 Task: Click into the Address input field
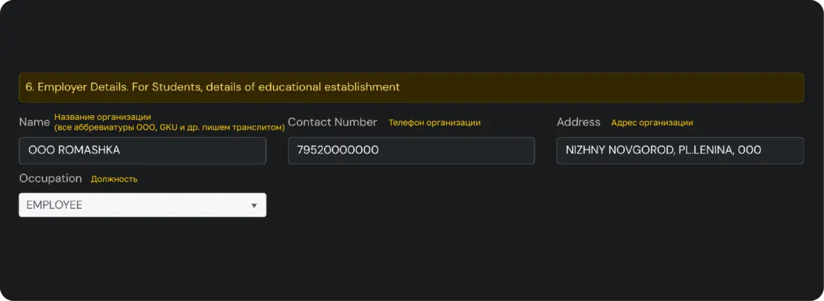pyautogui.click(x=680, y=150)
